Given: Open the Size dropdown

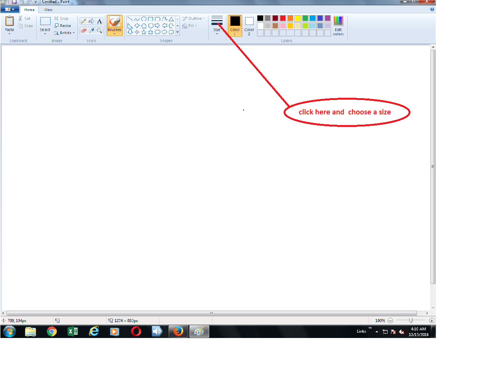Looking at the screenshot, I should coord(216,33).
